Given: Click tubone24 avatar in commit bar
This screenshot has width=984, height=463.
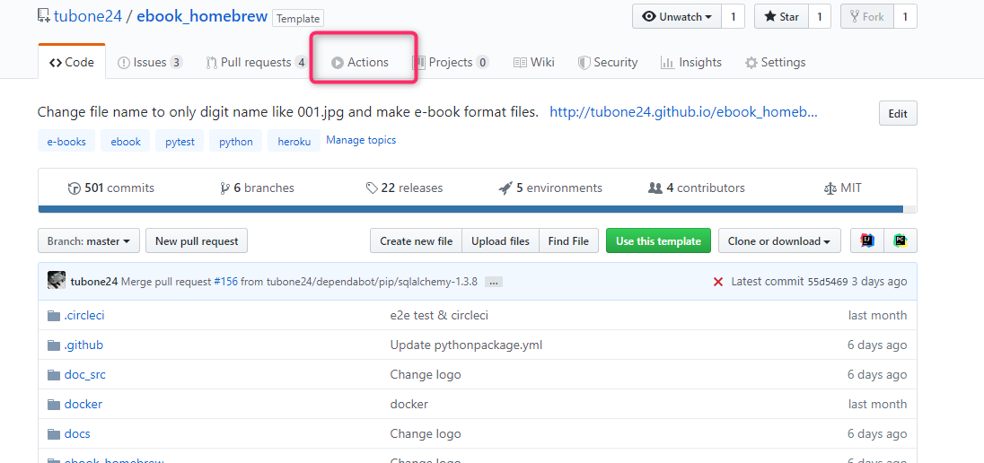Looking at the screenshot, I should [x=57, y=281].
